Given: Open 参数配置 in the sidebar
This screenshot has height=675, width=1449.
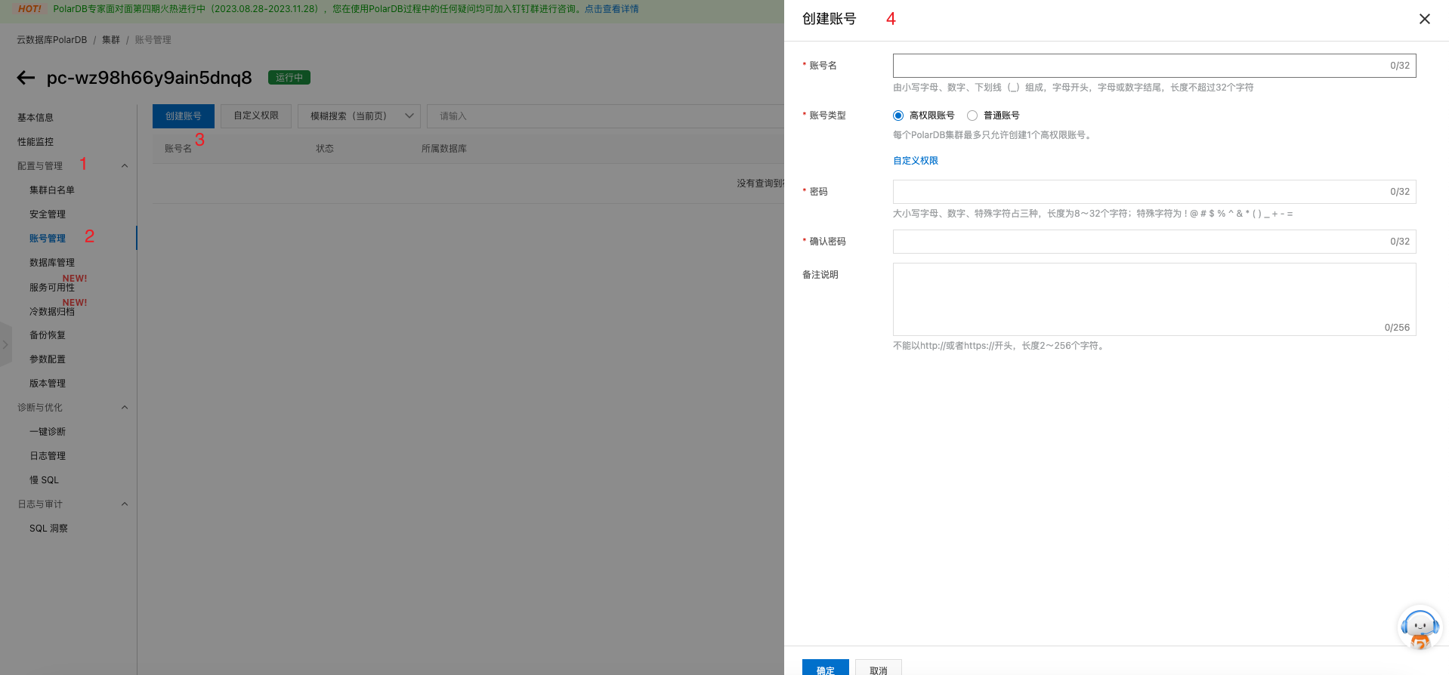Looking at the screenshot, I should pyautogui.click(x=48, y=359).
